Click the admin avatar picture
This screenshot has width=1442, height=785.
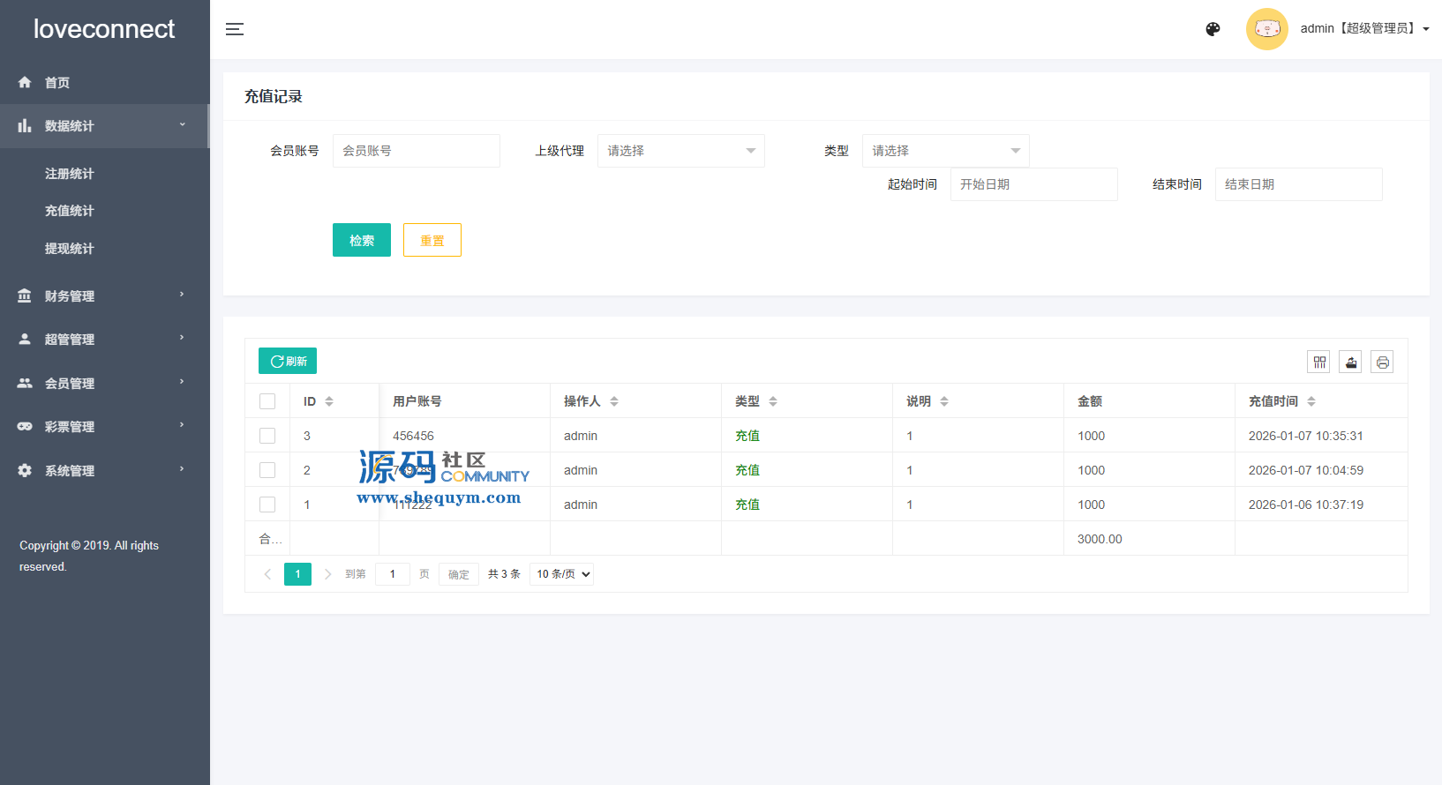pyautogui.click(x=1266, y=29)
